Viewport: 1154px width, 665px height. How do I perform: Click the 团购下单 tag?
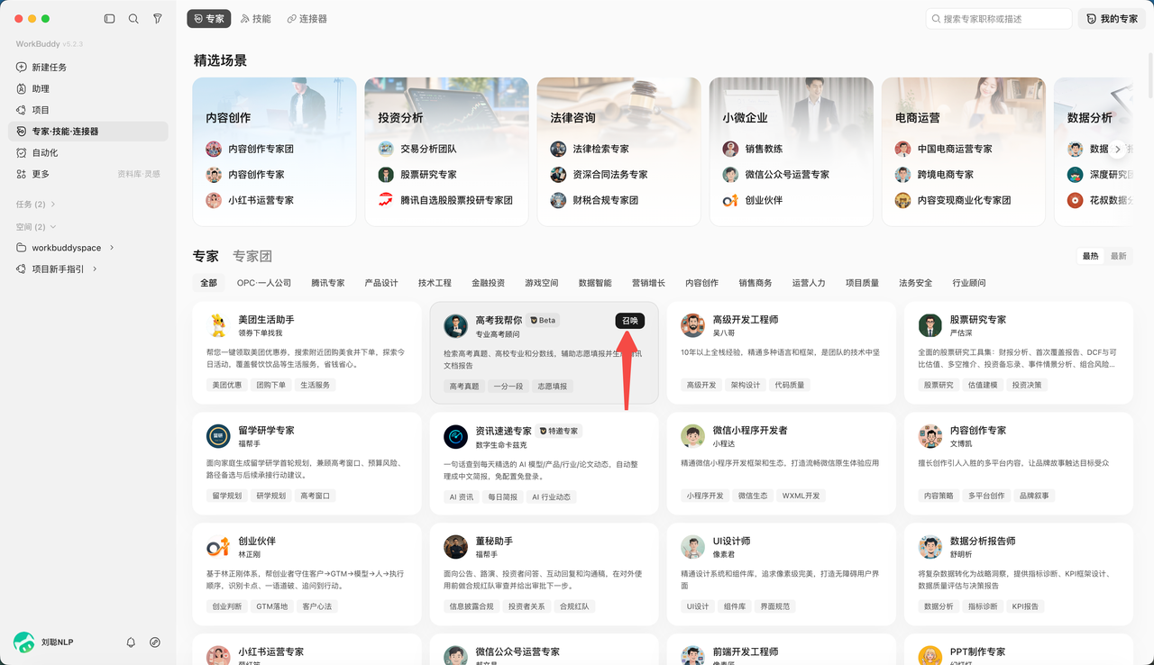click(x=270, y=385)
